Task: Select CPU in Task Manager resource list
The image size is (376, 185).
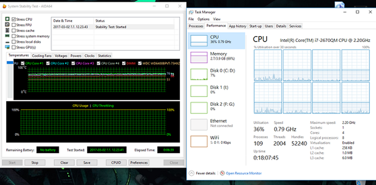Action: (x=217, y=41)
